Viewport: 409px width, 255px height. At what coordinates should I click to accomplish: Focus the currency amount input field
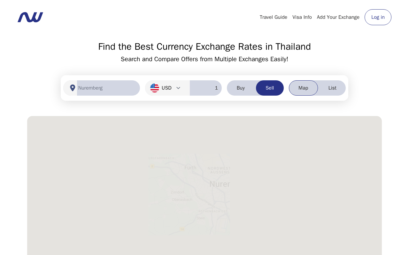206,88
